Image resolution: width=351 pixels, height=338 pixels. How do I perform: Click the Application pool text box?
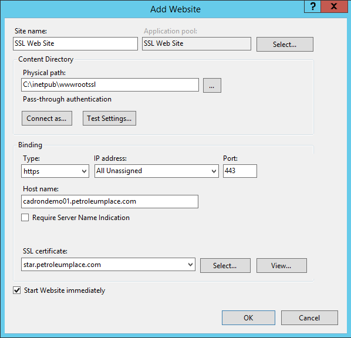point(197,43)
